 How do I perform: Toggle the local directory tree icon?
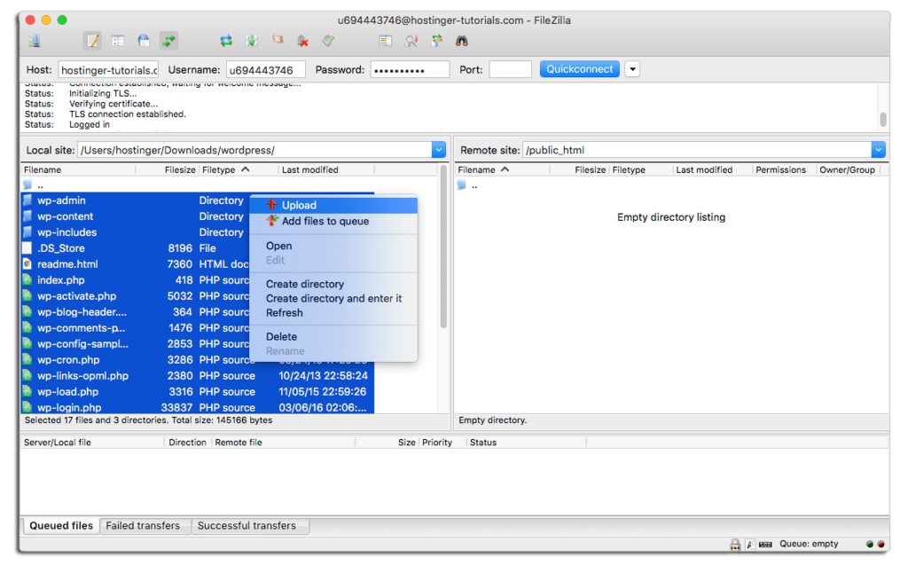tap(118, 41)
